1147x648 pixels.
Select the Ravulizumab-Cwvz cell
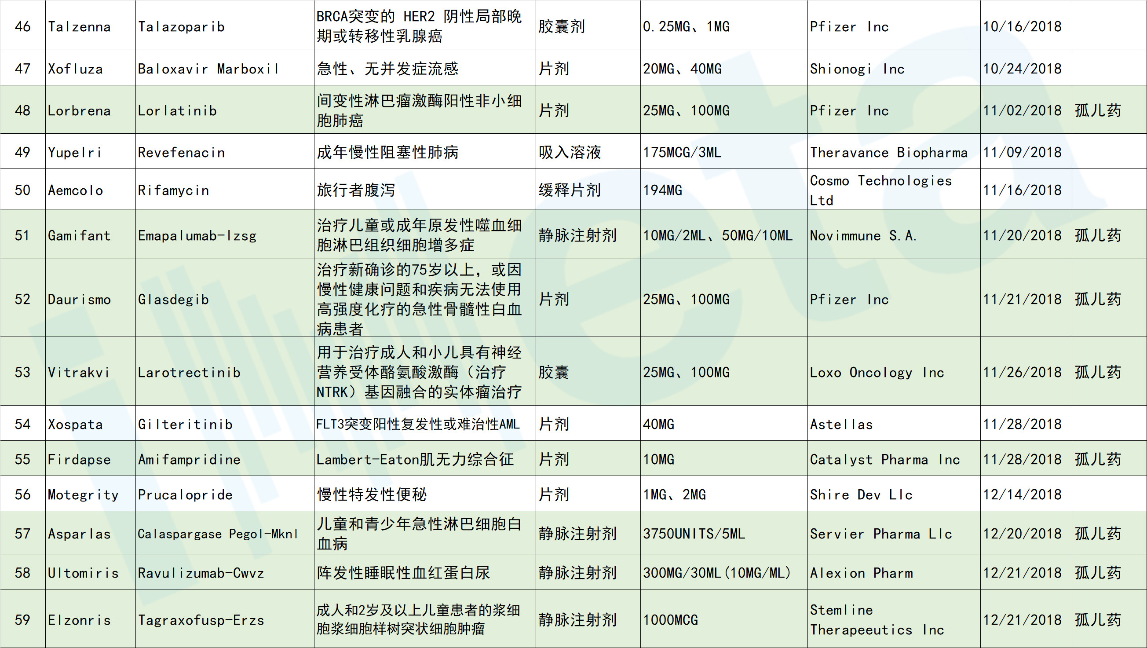225,572
